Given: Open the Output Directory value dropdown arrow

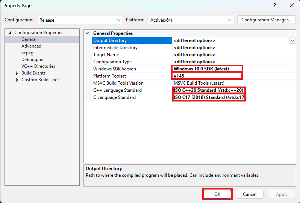Looking at the screenshot, I should click(292, 40).
